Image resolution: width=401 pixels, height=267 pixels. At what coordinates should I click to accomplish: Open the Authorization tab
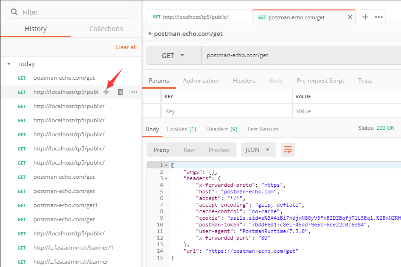(x=201, y=81)
